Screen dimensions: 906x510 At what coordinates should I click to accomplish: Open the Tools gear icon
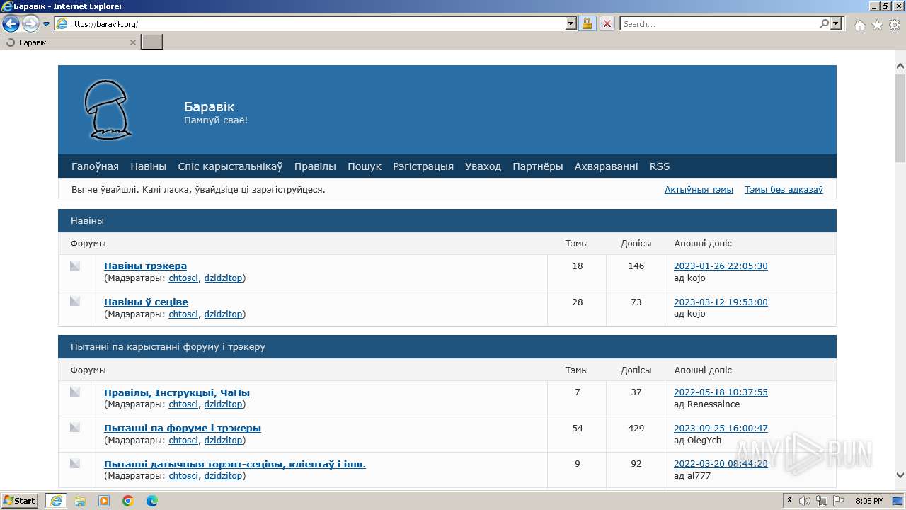[x=895, y=25]
